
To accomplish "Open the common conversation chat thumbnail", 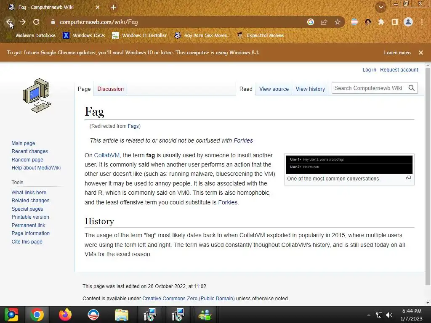I will click(x=349, y=164).
